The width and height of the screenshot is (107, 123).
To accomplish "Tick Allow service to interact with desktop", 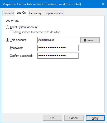I will (12, 32).
